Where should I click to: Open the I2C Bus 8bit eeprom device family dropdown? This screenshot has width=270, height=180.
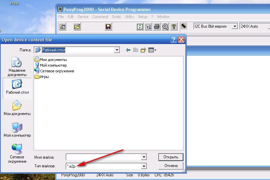[235, 26]
